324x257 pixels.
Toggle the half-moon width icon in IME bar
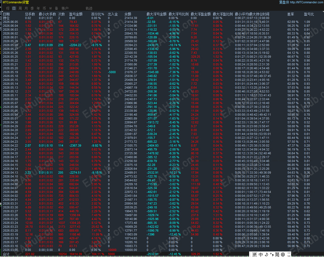pos(266,255)
